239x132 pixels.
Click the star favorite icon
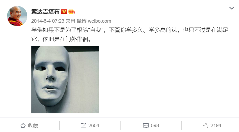(23, 126)
